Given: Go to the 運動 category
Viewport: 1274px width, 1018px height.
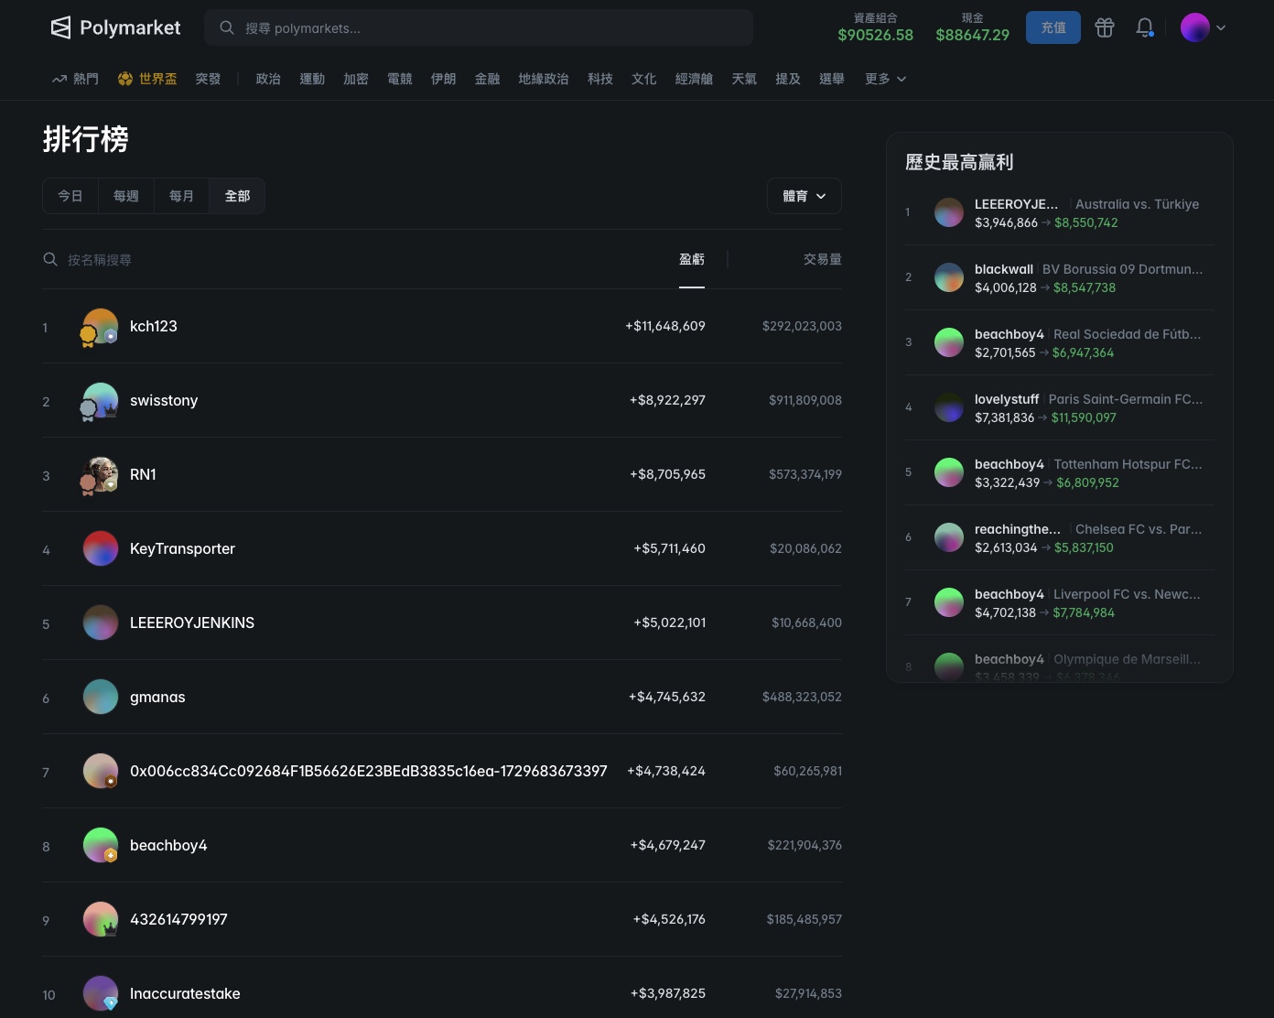Looking at the screenshot, I should (x=312, y=79).
